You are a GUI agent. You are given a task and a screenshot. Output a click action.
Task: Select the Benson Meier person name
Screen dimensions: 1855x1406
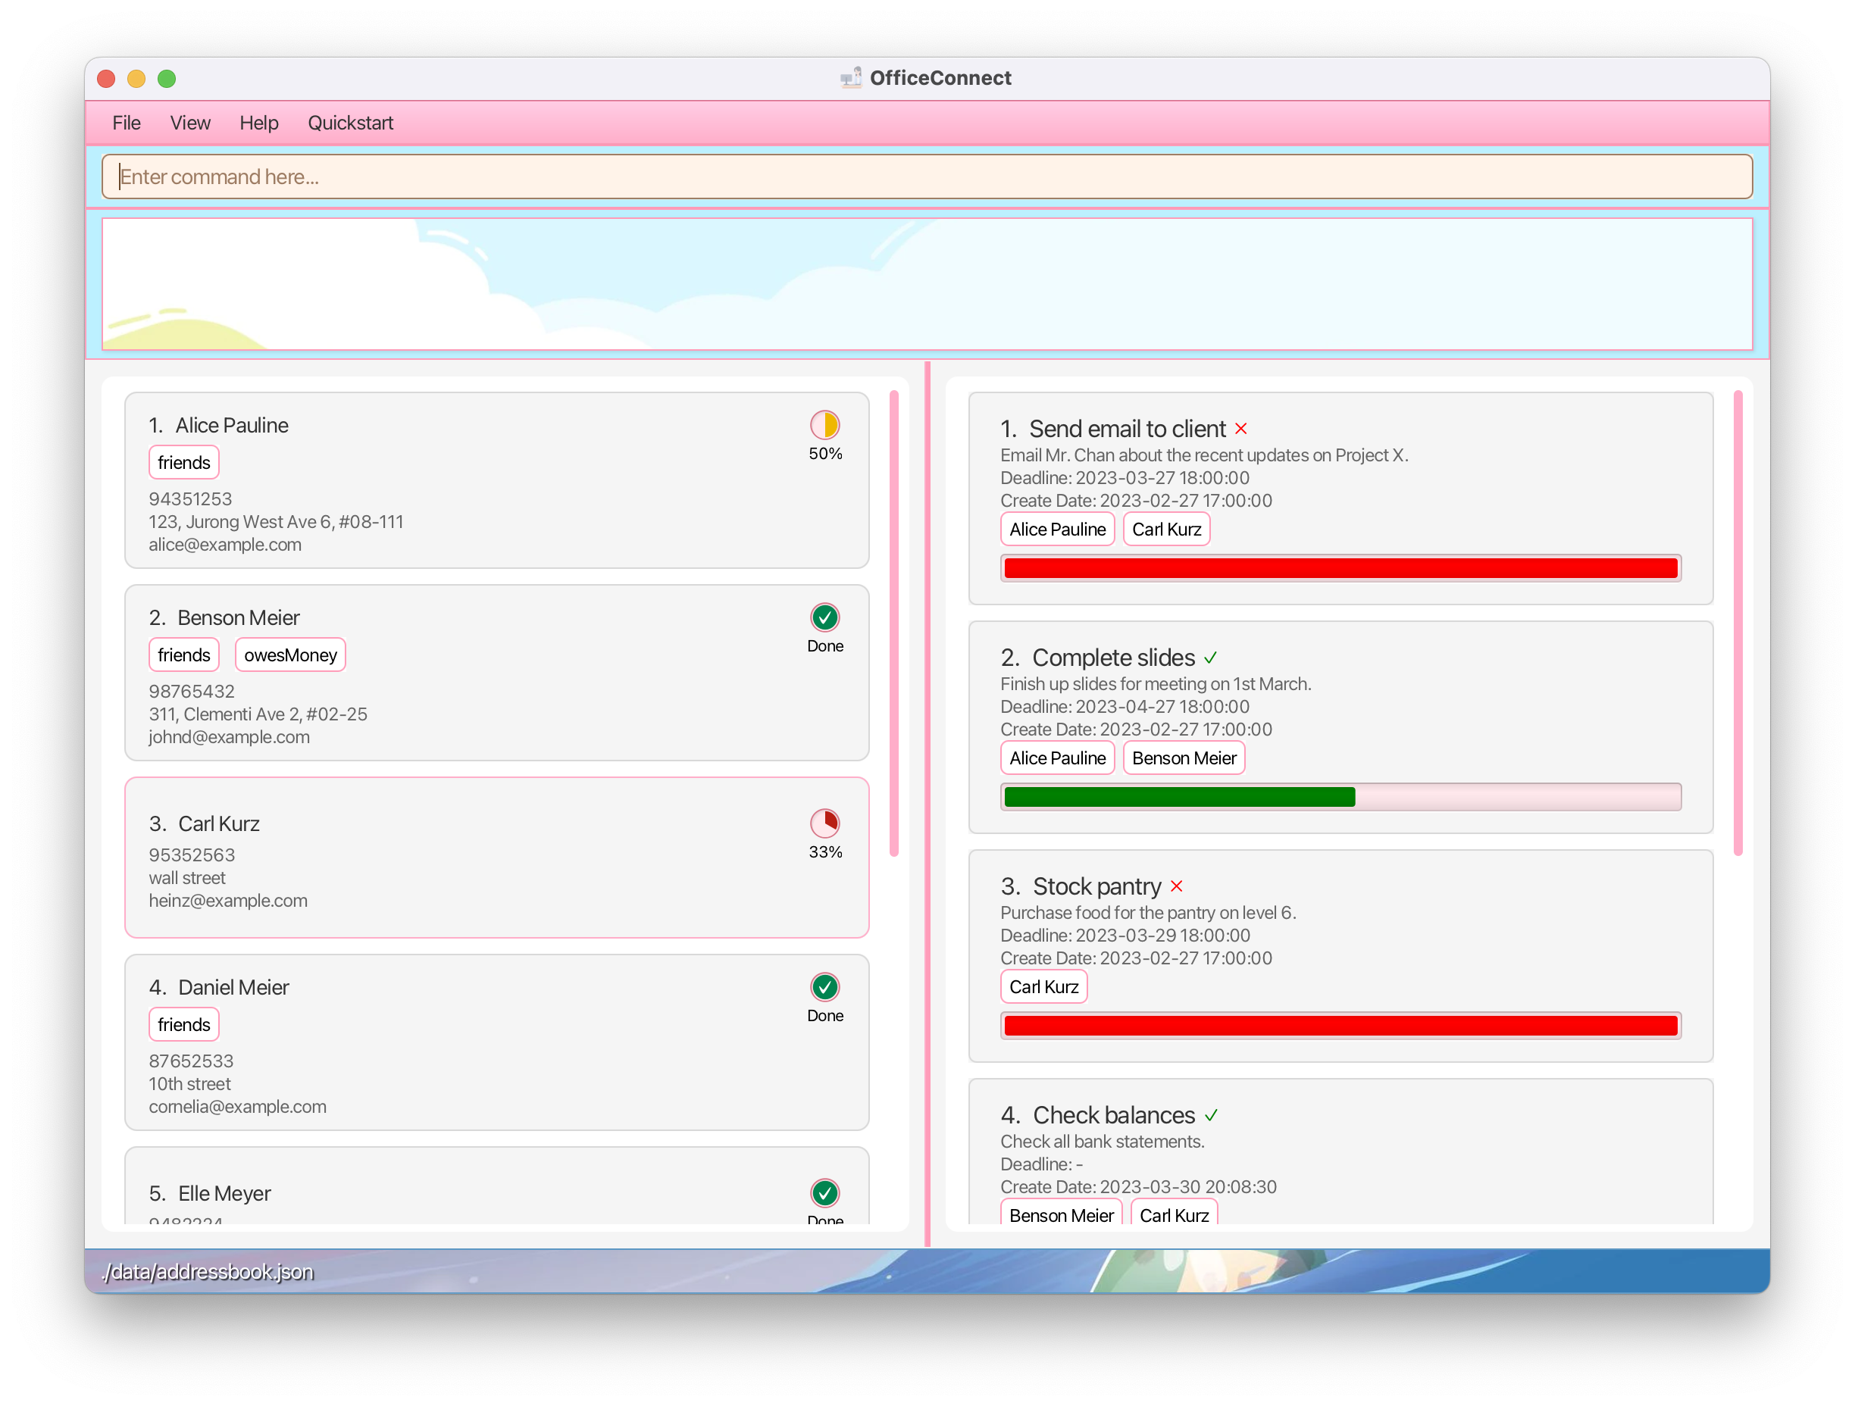238,619
